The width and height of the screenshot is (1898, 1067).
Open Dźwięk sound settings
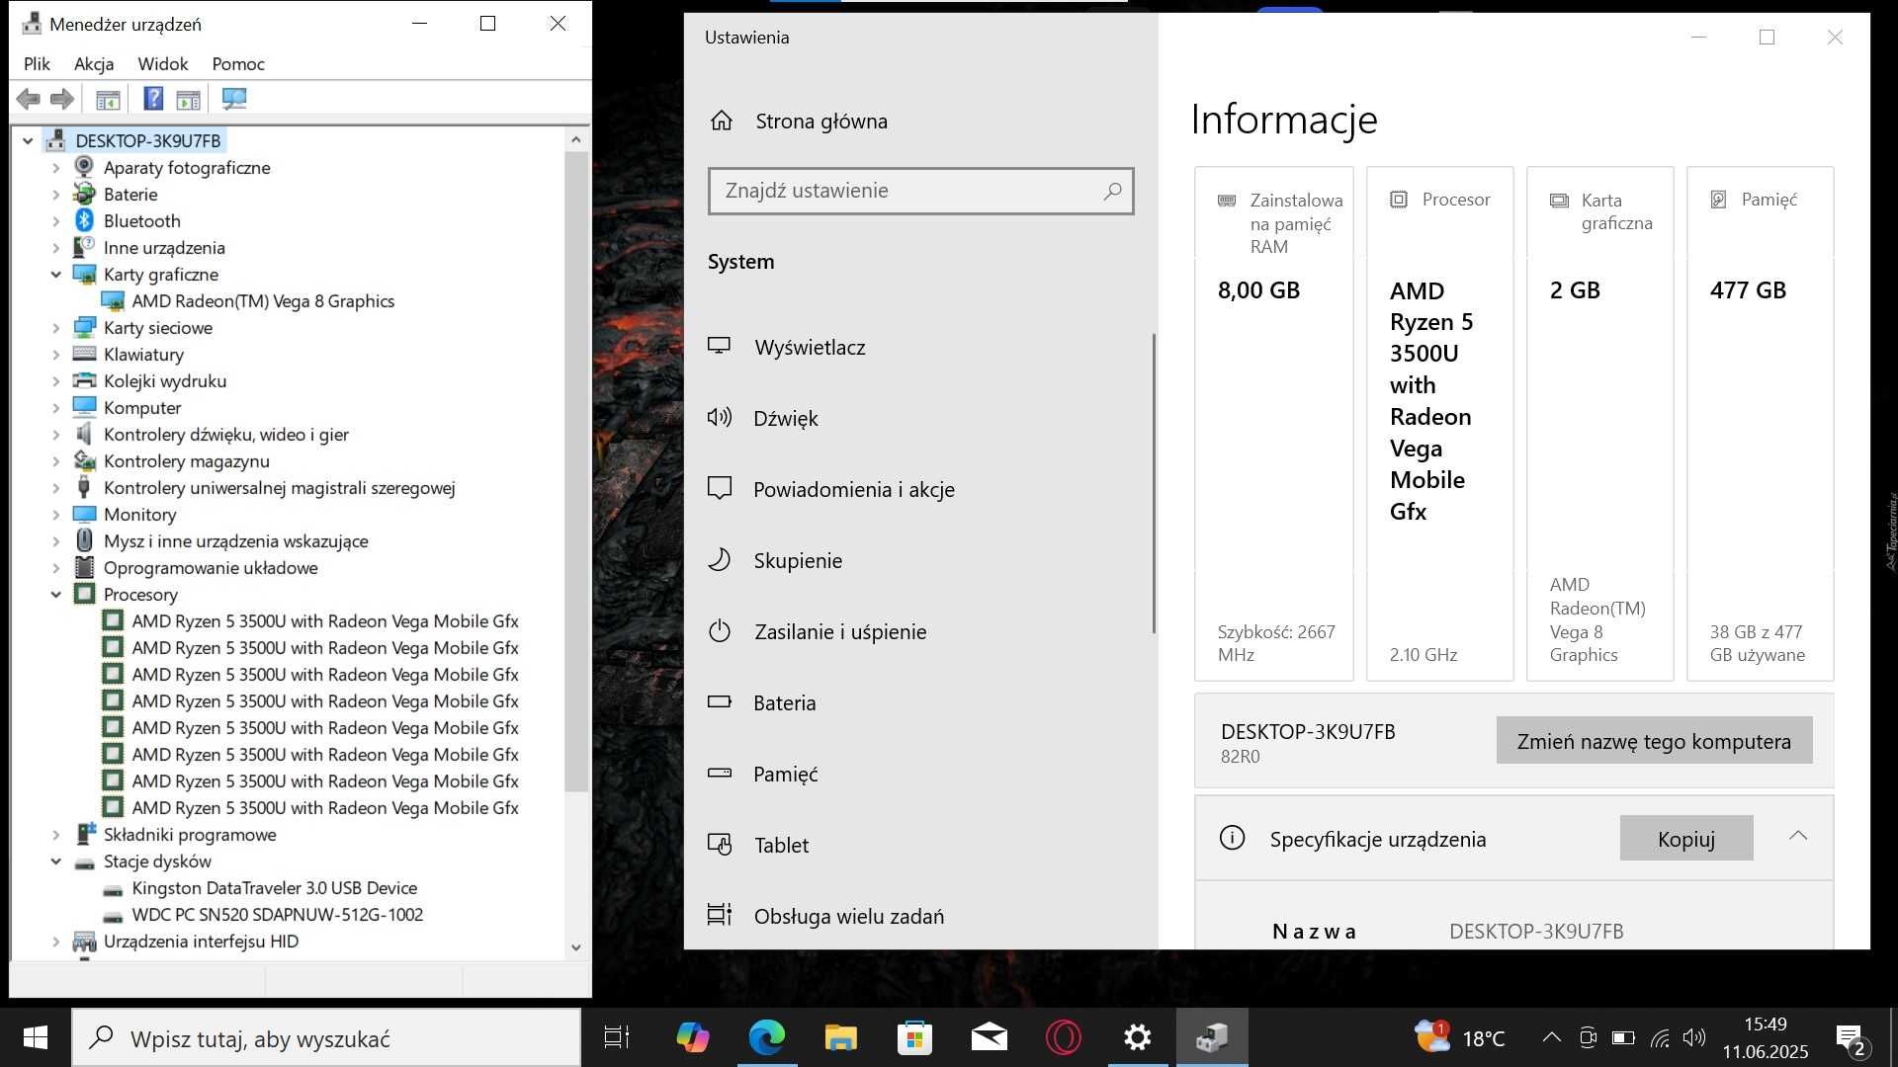pyautogui.click(x=786, y=418)
